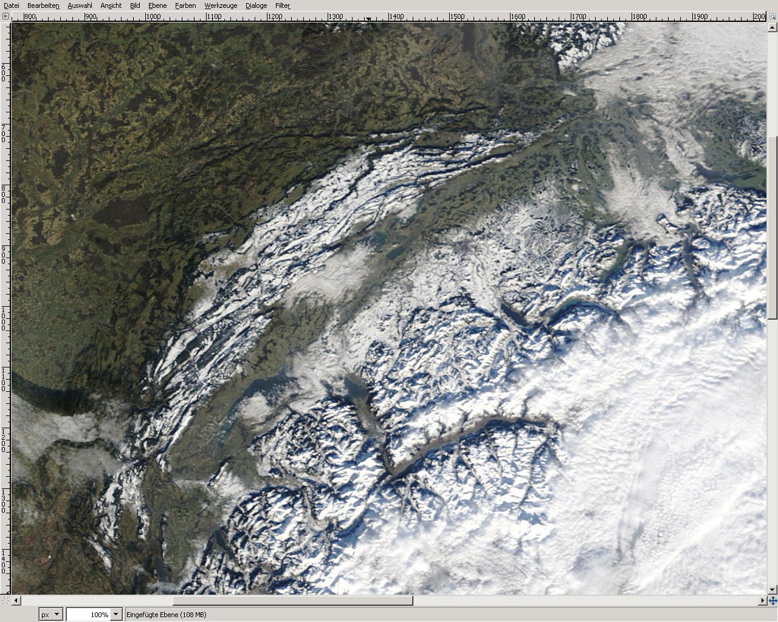Click the vertical scrollbar up arrow
The height and width of the screenshot is (622, 778).
(773, 27)
